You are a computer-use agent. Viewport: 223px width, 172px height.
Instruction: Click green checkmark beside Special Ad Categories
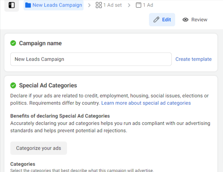pos(13,85)
